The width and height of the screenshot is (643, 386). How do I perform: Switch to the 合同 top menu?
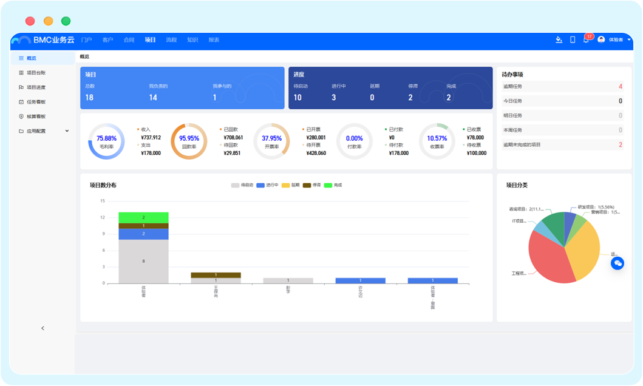click(x=129, y=40)
